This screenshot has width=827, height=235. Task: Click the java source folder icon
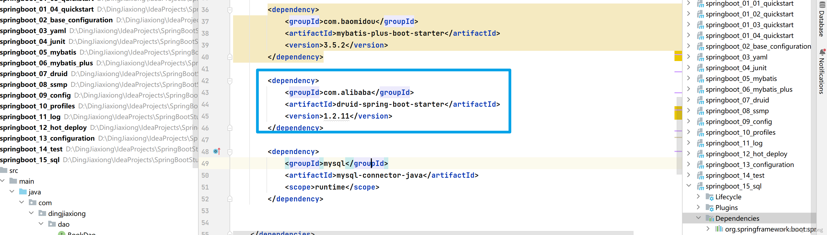coord(23,191)
